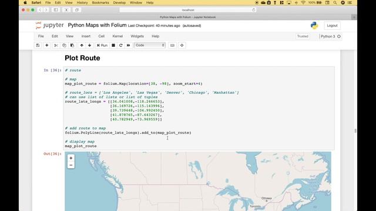Copy selected cells icon
The height and width of the screenshot is (211, 376).
(x=64, y=45)
